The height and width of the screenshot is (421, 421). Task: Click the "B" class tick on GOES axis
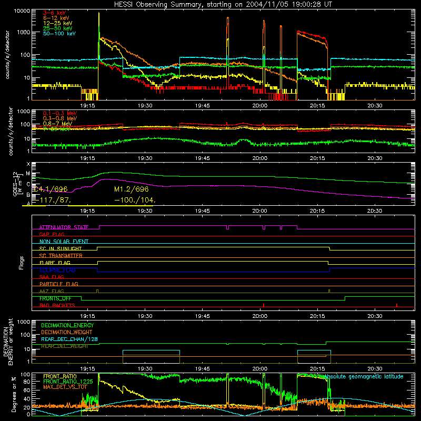[28, 195]
